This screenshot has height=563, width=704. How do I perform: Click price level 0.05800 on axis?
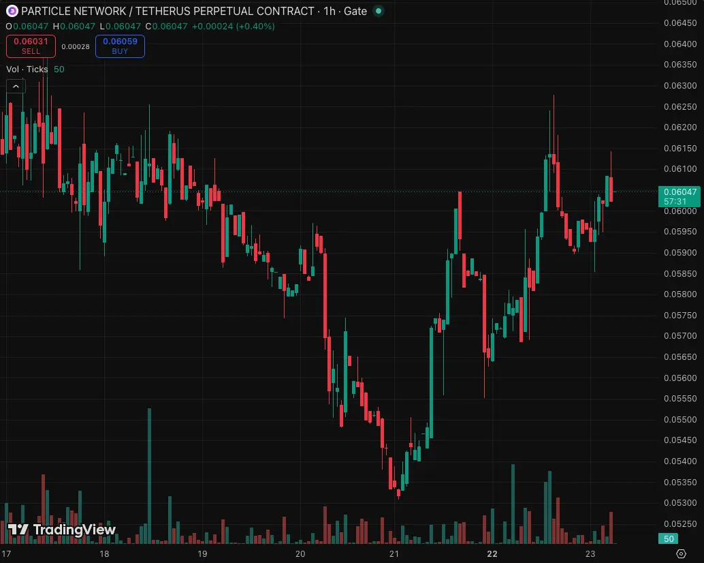[680, 294]
